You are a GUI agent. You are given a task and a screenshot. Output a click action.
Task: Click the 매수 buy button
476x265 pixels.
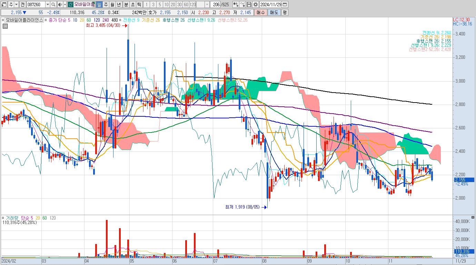[x=260, y=12]
